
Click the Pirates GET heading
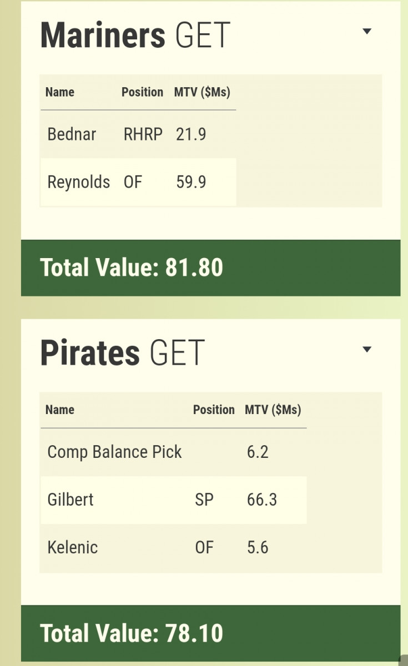point(122,353)
